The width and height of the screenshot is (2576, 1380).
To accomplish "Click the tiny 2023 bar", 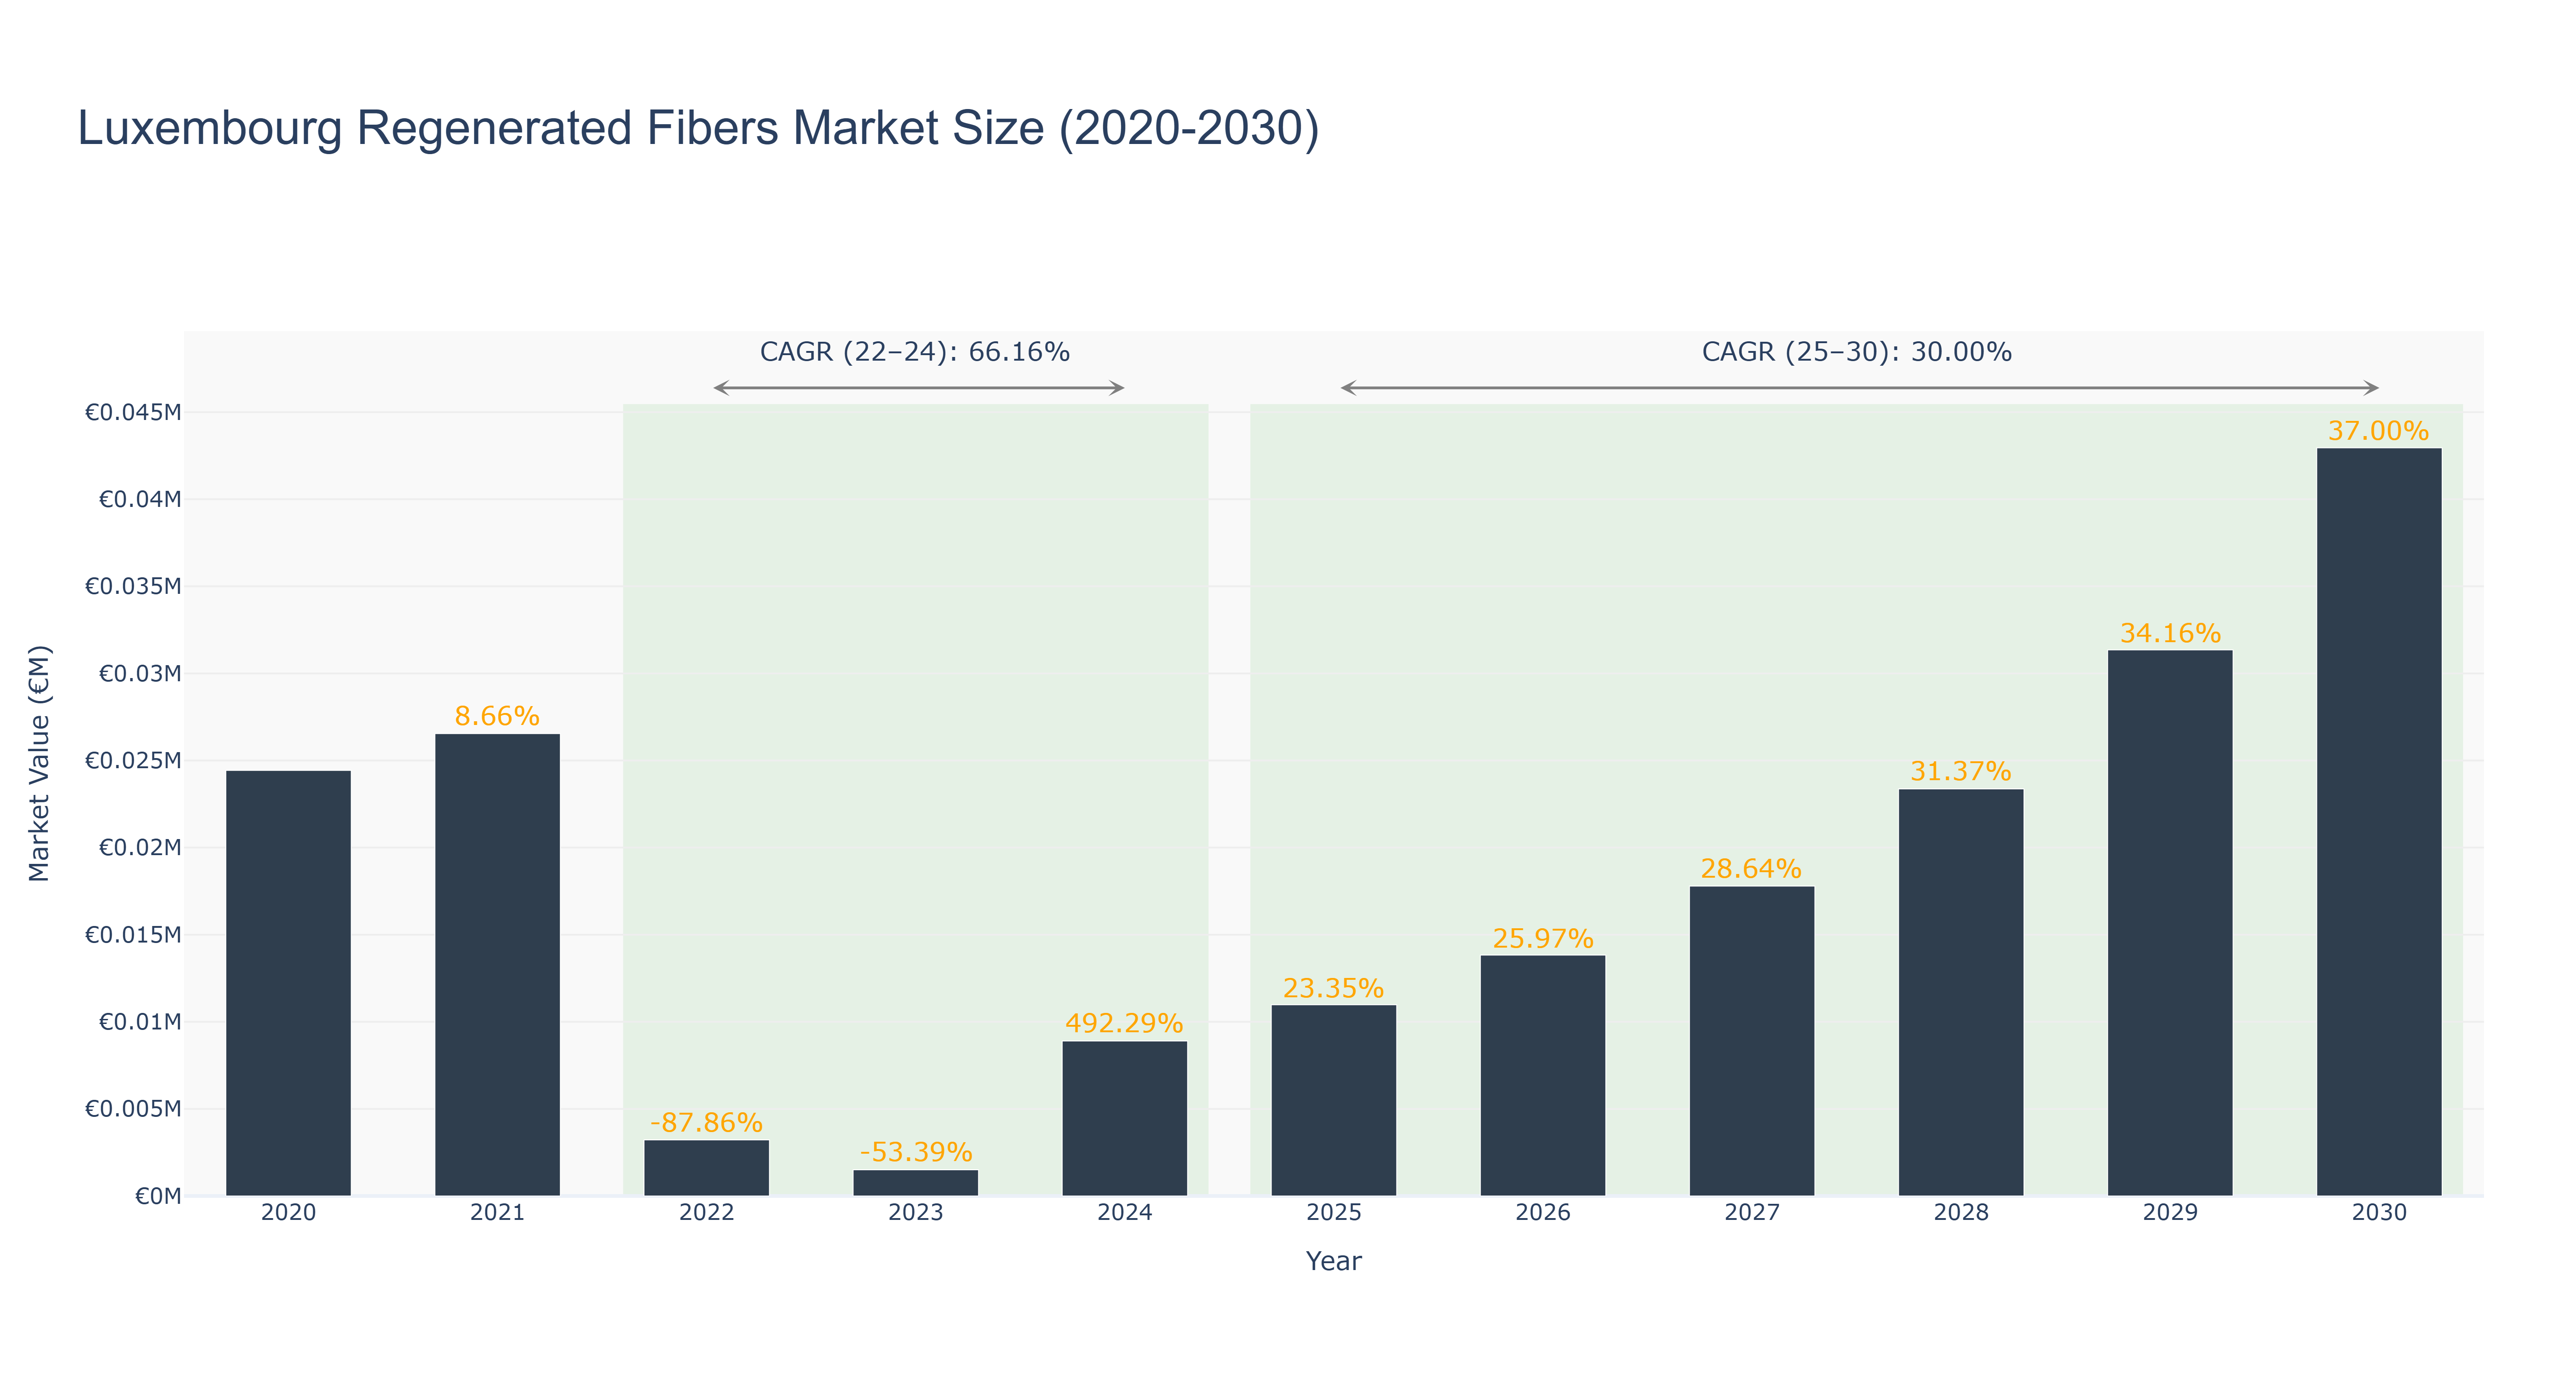I will click(x=915, y=1183).
